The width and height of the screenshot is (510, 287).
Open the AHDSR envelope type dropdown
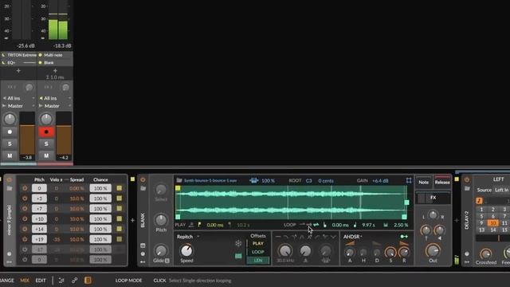(x=353, y=237)
